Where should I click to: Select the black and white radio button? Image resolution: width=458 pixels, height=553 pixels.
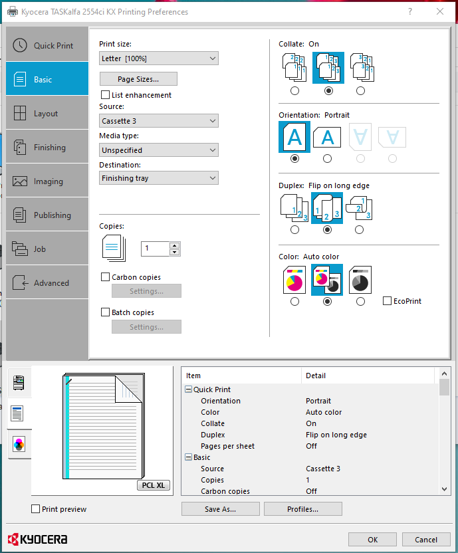[360, 302]
